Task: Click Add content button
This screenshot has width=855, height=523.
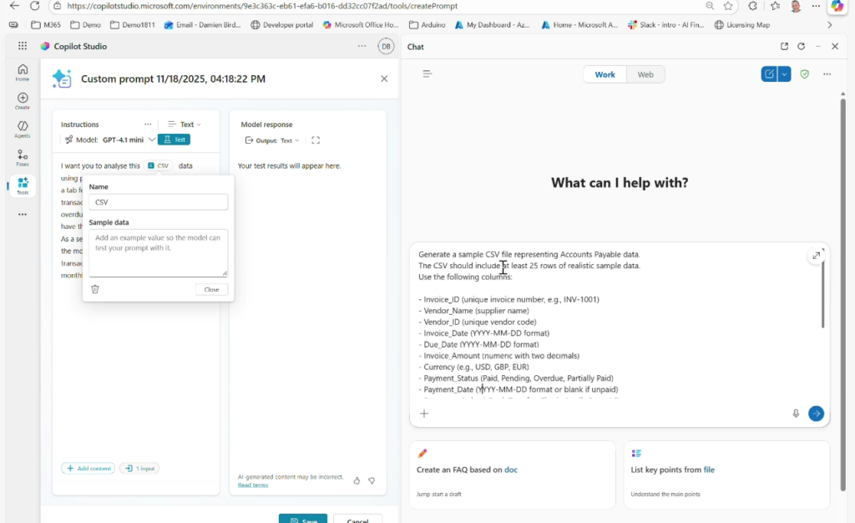Action: click(x=89, y=469)
